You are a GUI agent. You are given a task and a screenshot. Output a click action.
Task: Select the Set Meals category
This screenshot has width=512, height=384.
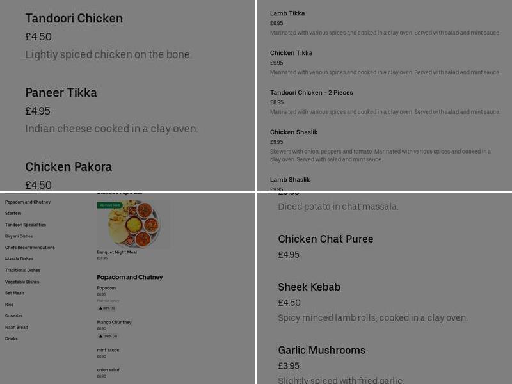[16, 293]
